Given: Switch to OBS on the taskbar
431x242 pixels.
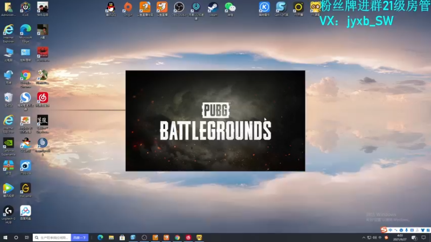Looking at the screenshot, I should pos(144,237).
